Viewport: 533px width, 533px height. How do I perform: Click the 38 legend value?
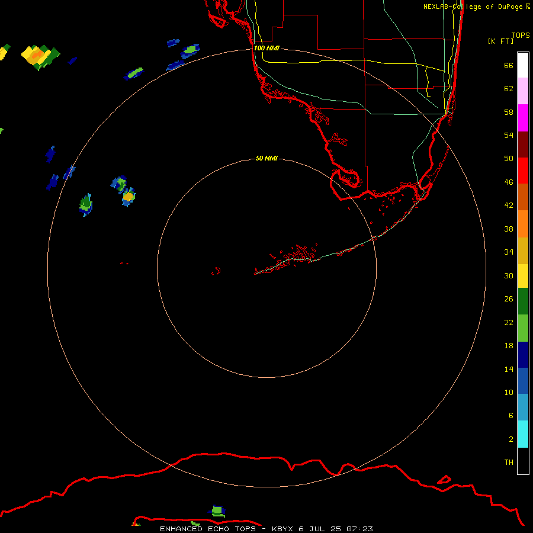click(509, 229)
